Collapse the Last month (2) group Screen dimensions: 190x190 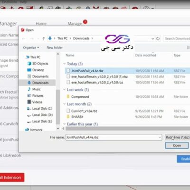pyautogui.click(x=64, y=104)
